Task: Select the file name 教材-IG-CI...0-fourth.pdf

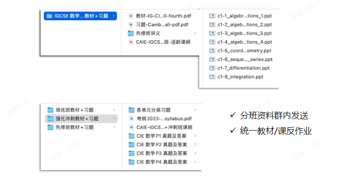Action: (x=163, y=16)
